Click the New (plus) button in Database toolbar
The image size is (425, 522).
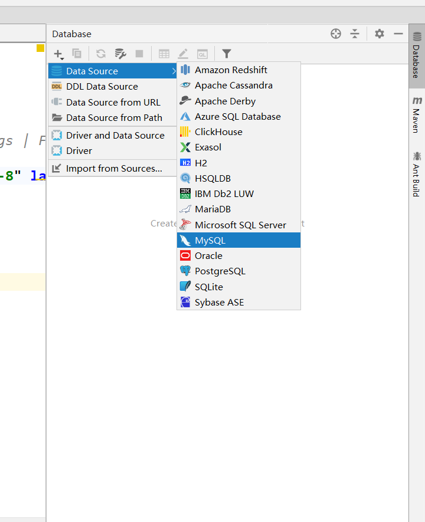coord(58,54)
